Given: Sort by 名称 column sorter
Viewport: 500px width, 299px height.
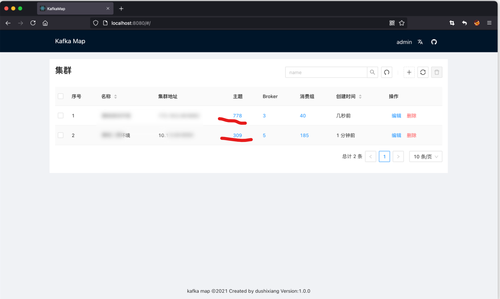Looking at the screenshot, I should tap(115, 97).
